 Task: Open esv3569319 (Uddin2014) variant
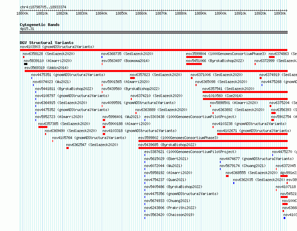click(46, 68)
